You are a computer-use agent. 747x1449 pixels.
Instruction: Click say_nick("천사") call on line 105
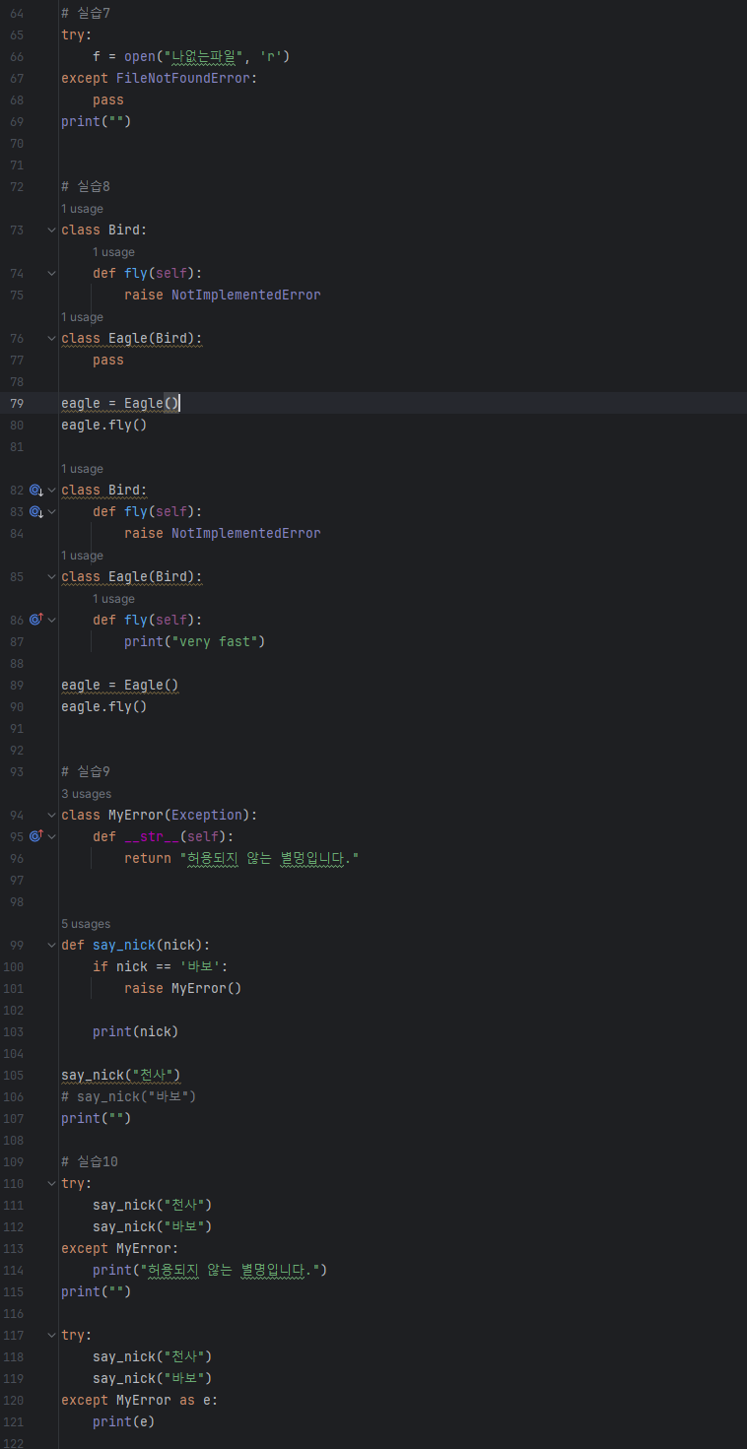[120, 1075]
